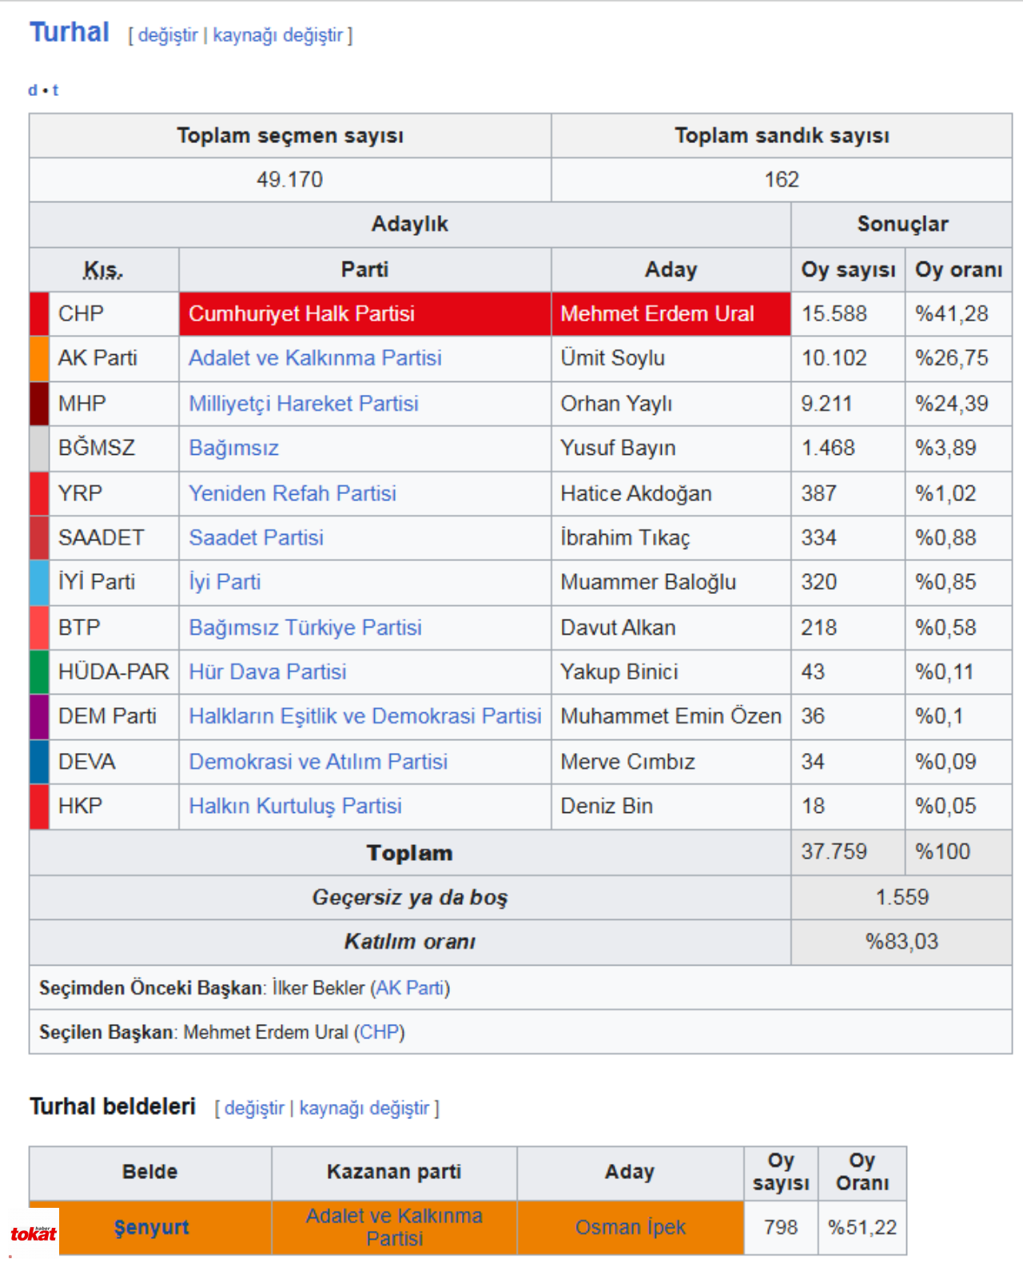The height and width of the screenshot is (1267, 1023).
Task: Open the Turhal section heading link
Action: coord(70,33)
